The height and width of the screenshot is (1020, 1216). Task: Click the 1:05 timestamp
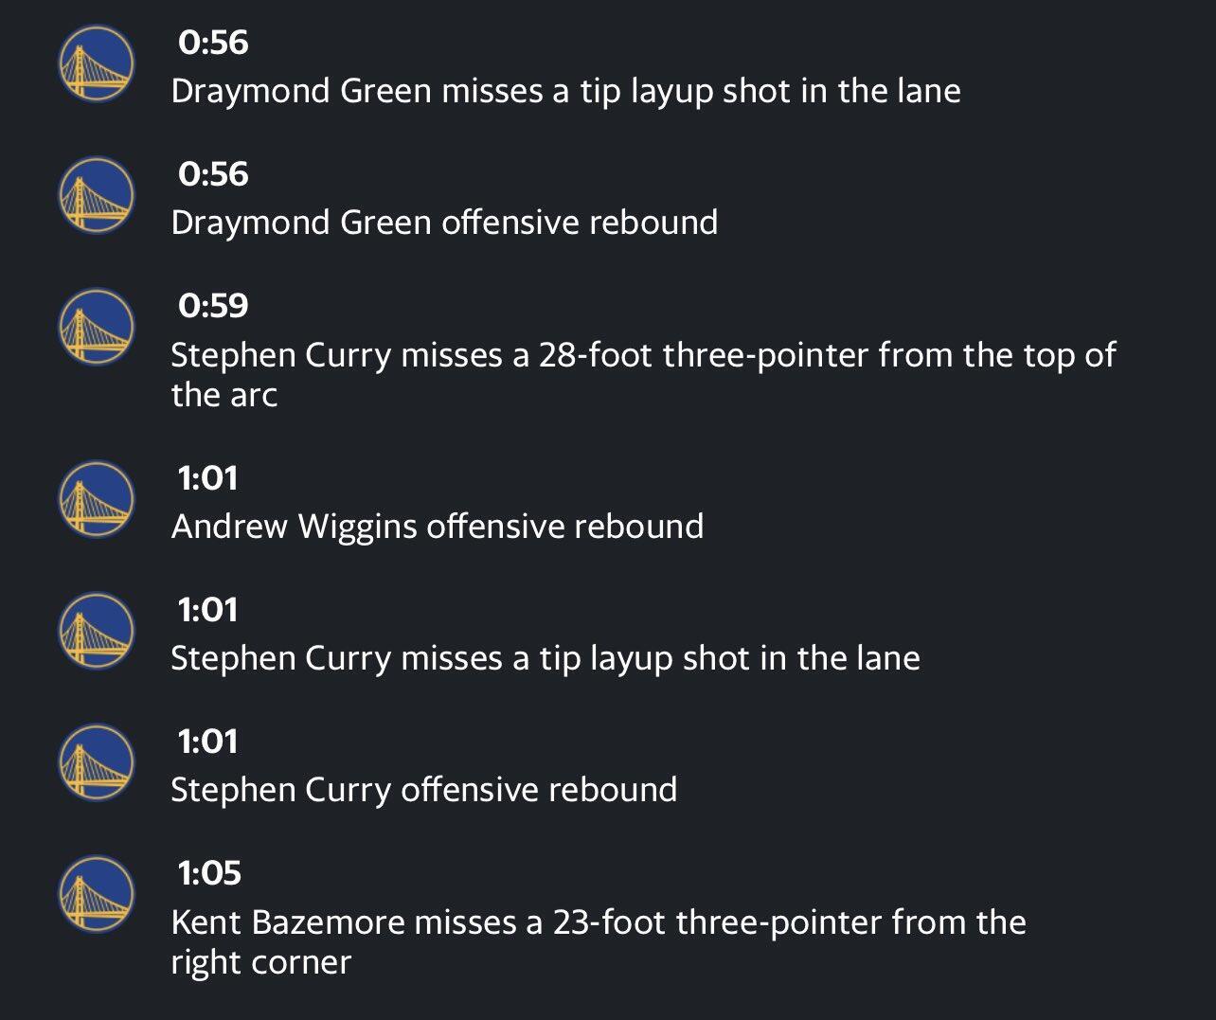pyautogui.click(x=209, y=873)
